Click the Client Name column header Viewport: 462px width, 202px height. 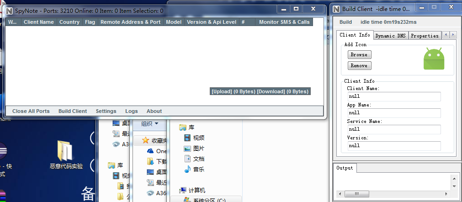click(x=39, y=22)
